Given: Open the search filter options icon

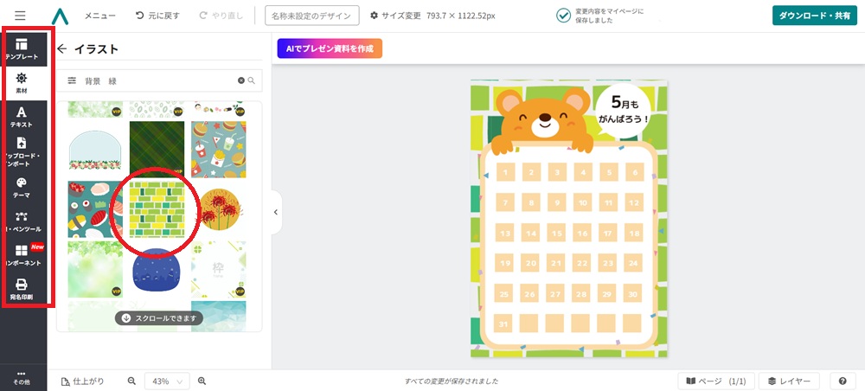Looking at the screenshot, I should coord(72,80).
